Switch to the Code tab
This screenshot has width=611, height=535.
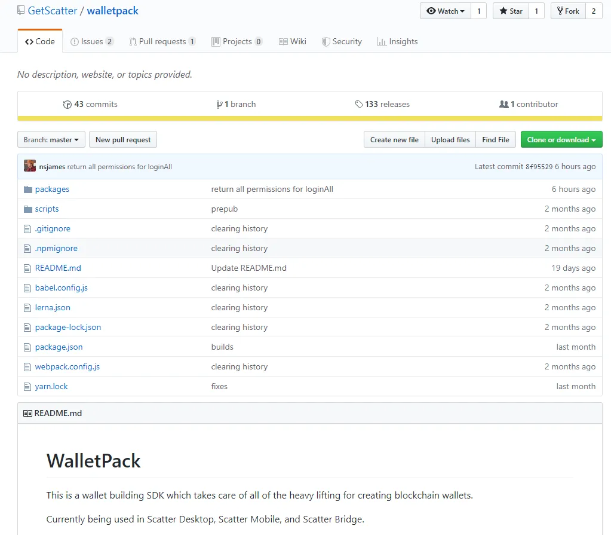[40, 41]
